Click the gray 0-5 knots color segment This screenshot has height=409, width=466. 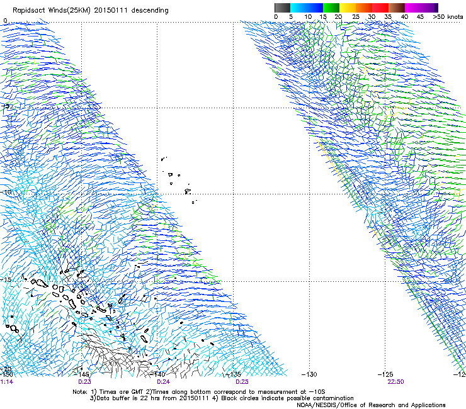pyautogui.click(x=282, y=8)
